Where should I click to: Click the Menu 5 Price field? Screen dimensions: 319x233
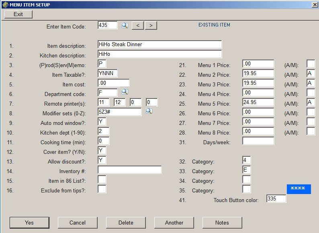258,102
